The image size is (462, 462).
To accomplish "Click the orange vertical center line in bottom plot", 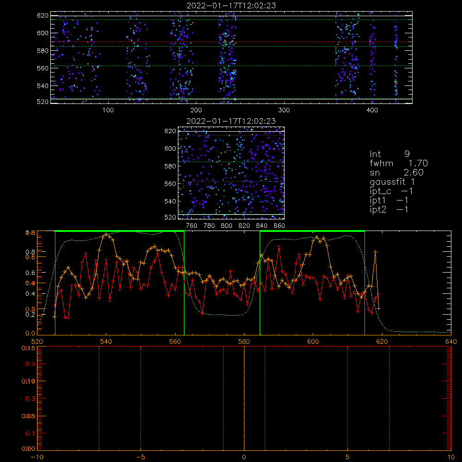I will pyautogui.click(x=244, y=398).
